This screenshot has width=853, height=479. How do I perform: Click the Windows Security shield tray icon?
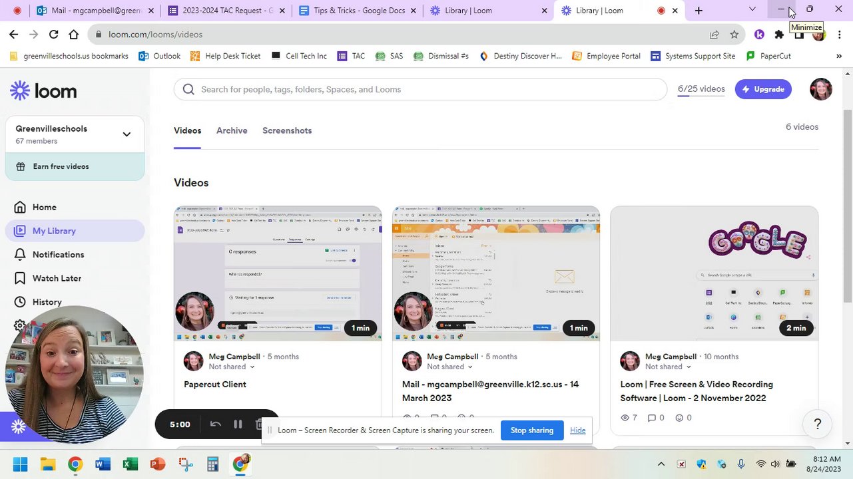click(701, 464)
